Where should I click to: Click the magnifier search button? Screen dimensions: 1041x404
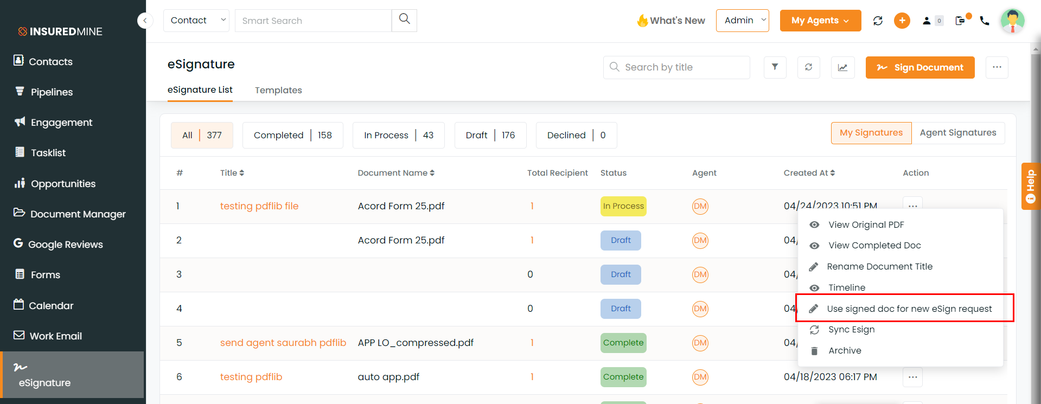(404, 20)
